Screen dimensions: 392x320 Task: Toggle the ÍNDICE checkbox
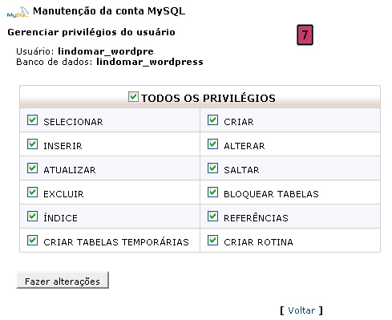pyautogui.click(x=32, y=217)
